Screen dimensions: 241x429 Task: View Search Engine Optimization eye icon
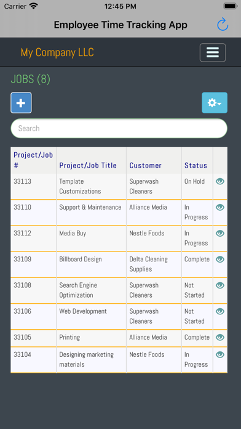tap(220, 285)
